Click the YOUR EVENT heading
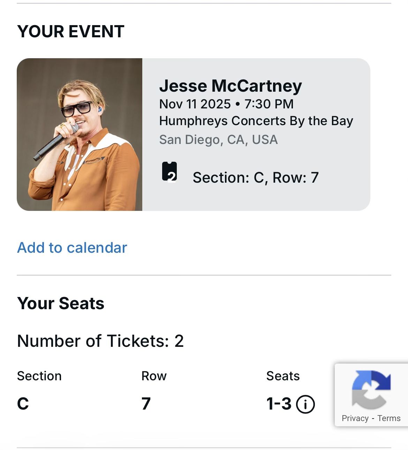408x450 pixels. (71, 31)
